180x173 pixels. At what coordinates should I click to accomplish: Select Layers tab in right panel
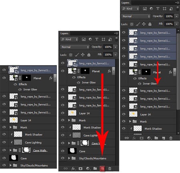point(126,2)
